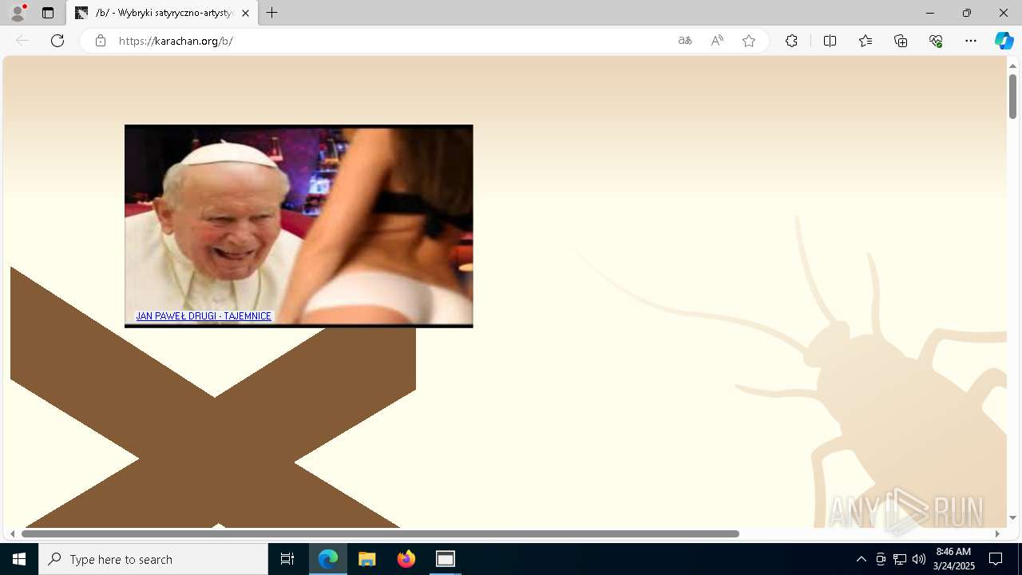Open Copilot sidebar

1004,41
